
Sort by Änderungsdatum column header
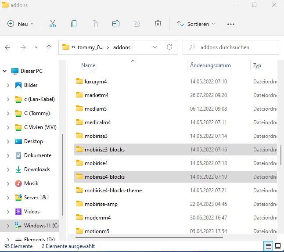coord(210,65)
